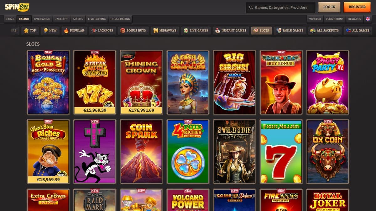The image size is (376, 211).
Task: Select the Casino tab
Action: [x=24, y=19]
